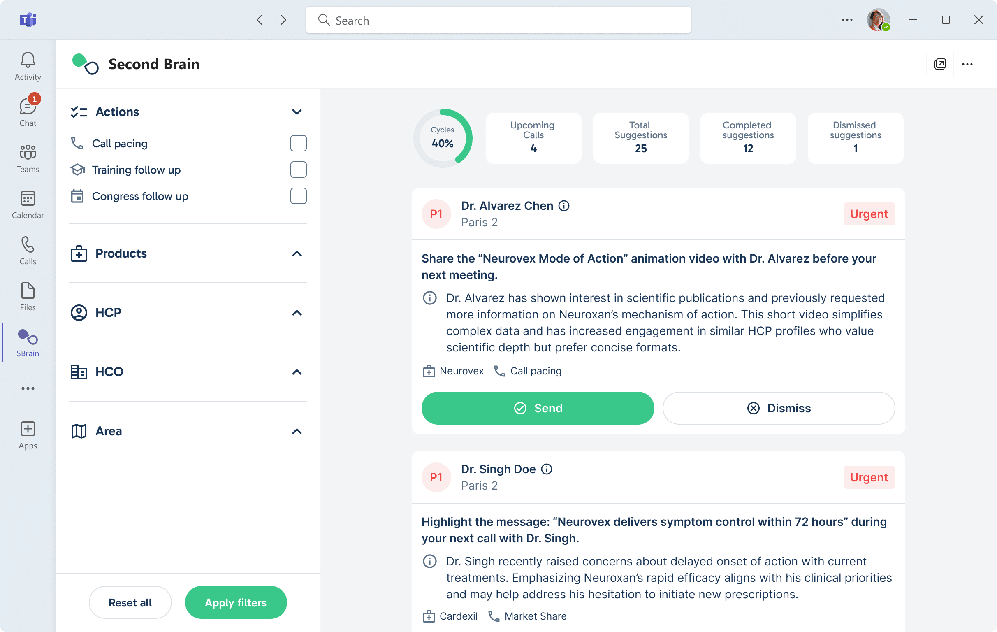Tick the Congress follow up checkbox

298,196
